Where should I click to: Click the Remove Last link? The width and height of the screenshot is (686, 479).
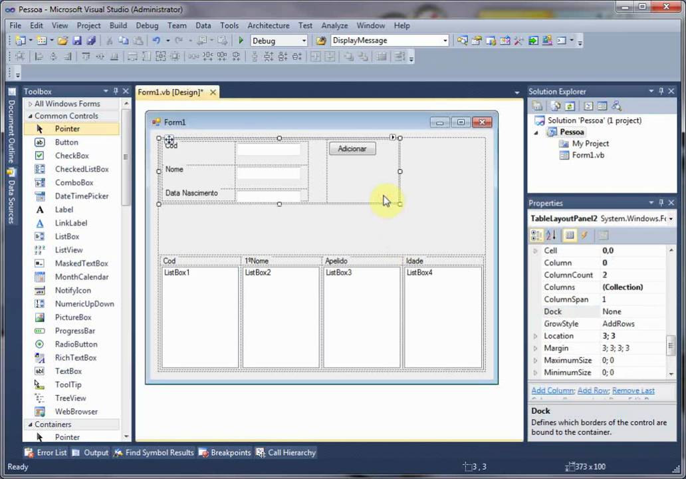click(x=633, y=391)
